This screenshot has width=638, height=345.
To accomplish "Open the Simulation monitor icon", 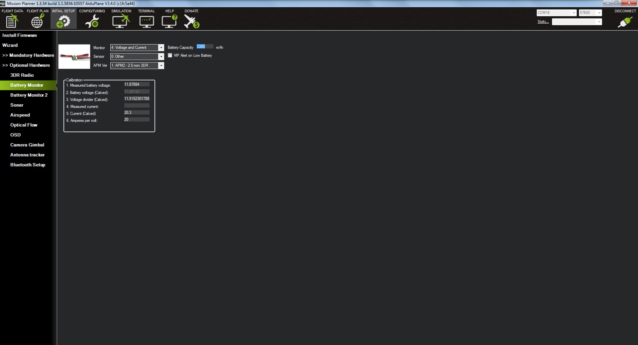I will tap(121, 21).
